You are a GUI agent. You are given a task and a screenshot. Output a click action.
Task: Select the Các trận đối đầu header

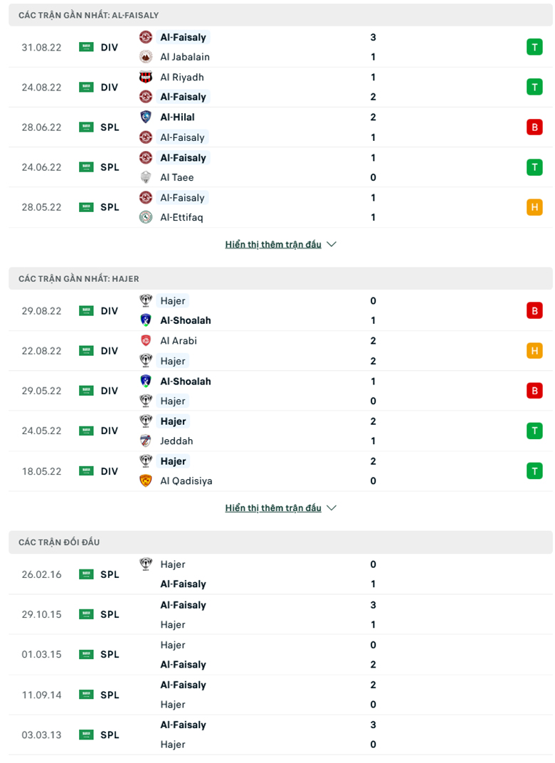(x=59, y=542)
